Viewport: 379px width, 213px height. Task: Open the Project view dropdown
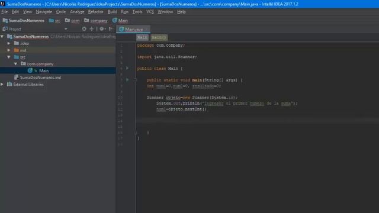click(x=66, y=29)
